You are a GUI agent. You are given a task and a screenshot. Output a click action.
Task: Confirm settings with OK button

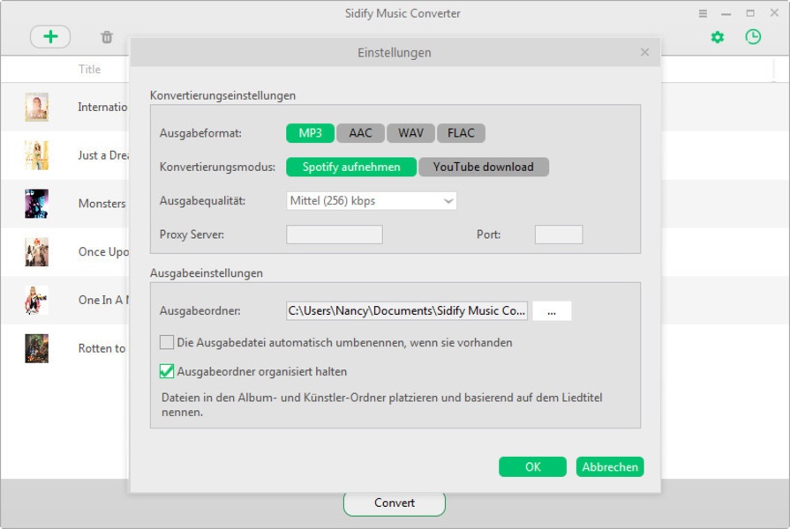[532, 466]
